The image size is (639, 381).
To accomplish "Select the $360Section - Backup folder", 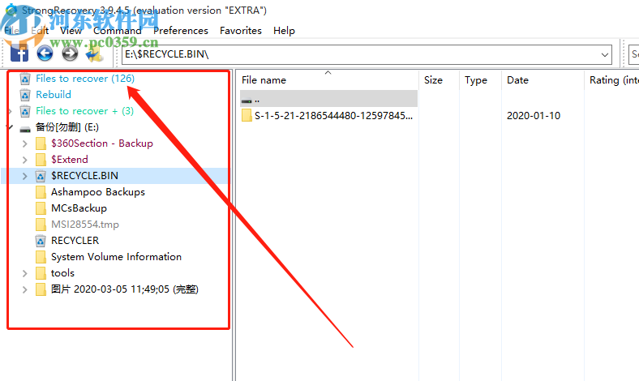I will click(x=102, y=143).
